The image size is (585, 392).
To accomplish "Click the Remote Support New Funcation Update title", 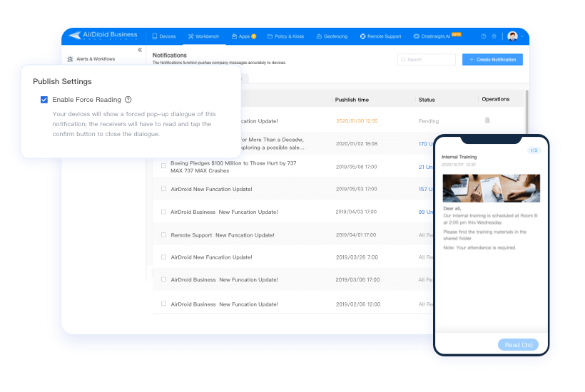I will [223, 235].
